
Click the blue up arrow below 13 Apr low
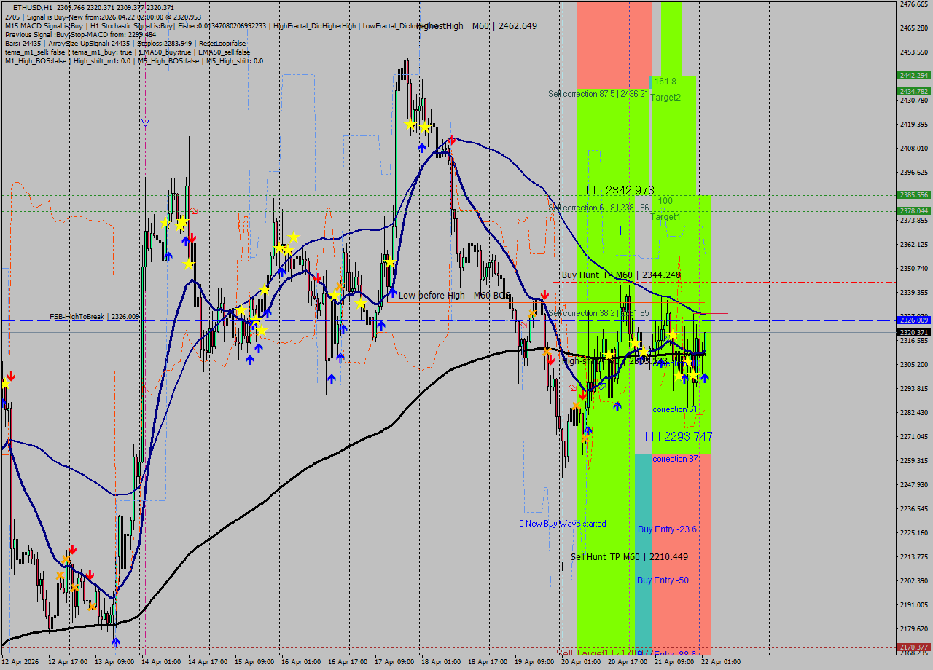(116, 642)
